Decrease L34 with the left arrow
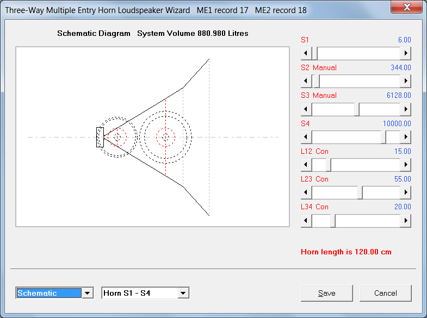 point(306,220)
